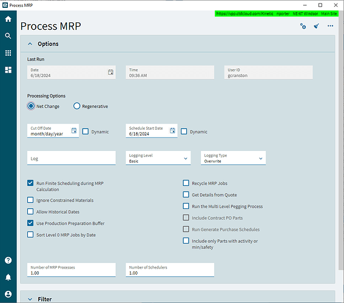The width and height of the screenshot is (344, 303).
Task: Open the dashboard tiles icon
Action: (x=8, y=70)
